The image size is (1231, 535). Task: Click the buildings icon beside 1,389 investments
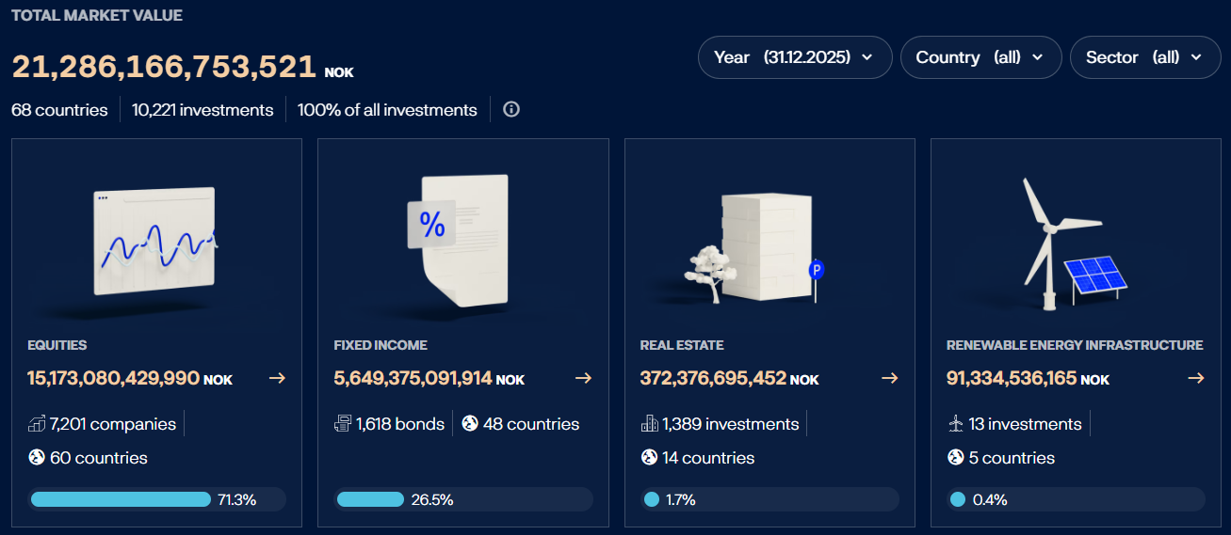pos(649,424)
